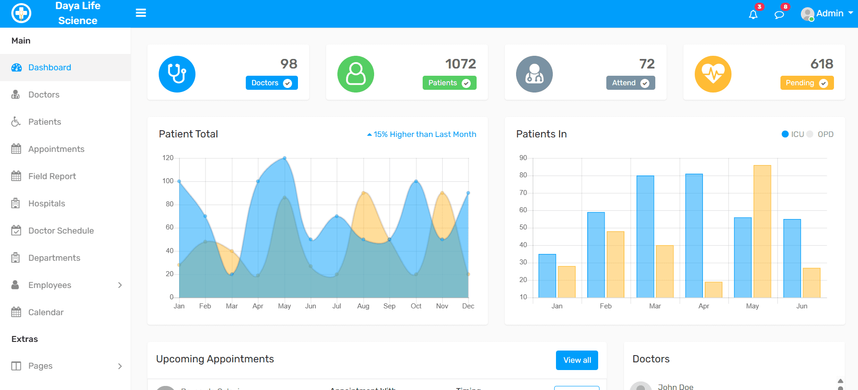
Task: Click the gray Attend doctor icon
Action: point(534,74)
